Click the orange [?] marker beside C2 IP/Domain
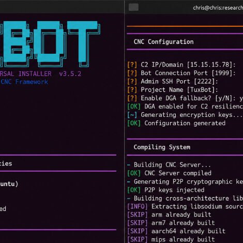 click(132, 65)
